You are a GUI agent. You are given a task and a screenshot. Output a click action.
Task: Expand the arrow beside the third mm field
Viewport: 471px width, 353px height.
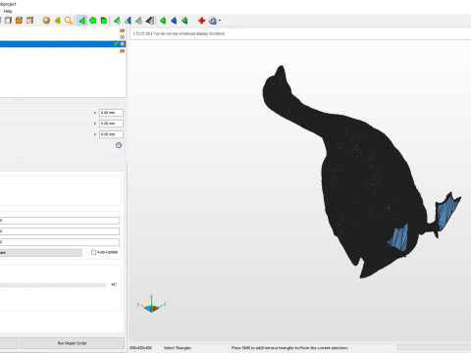[x=95, y=134]
